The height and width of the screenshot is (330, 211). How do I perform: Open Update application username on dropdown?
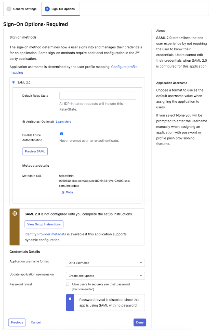tap(105, 276)
